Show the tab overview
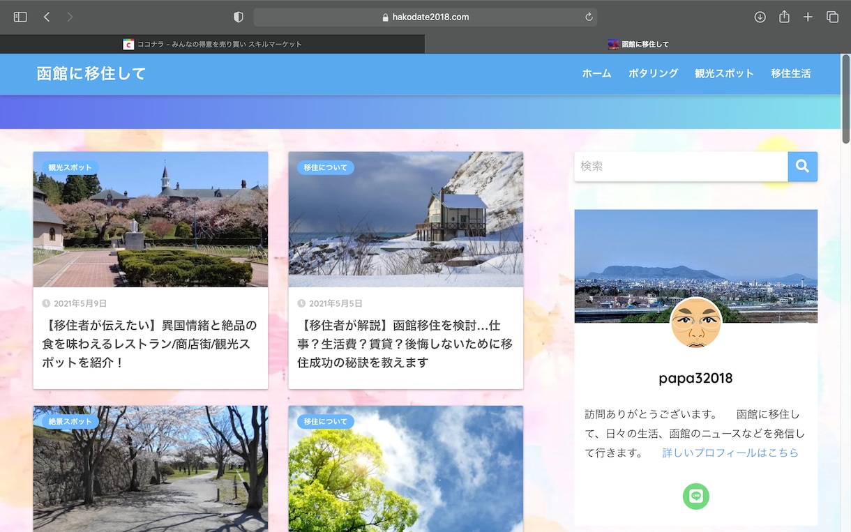The image size is (851, 532). (x=832, y=17)
